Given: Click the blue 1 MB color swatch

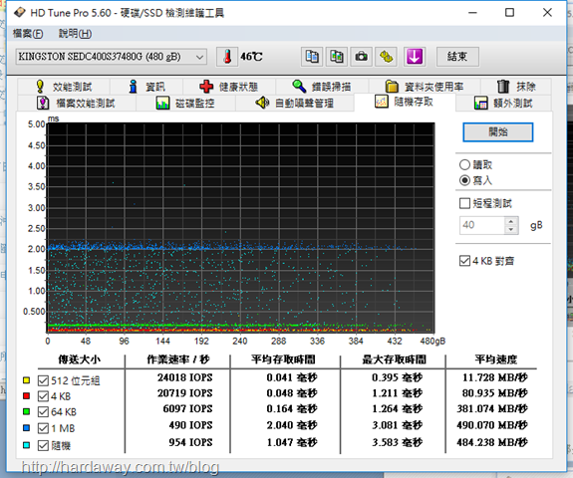Looking at the screenshot, I should coord(26,427).
